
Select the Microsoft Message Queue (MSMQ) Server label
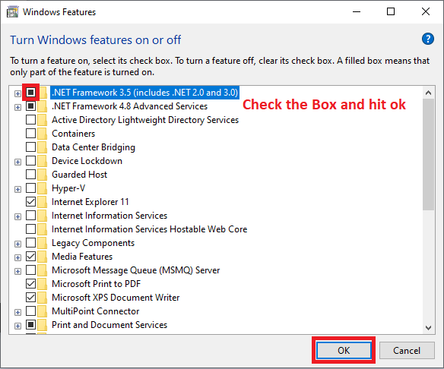point(135,270)
